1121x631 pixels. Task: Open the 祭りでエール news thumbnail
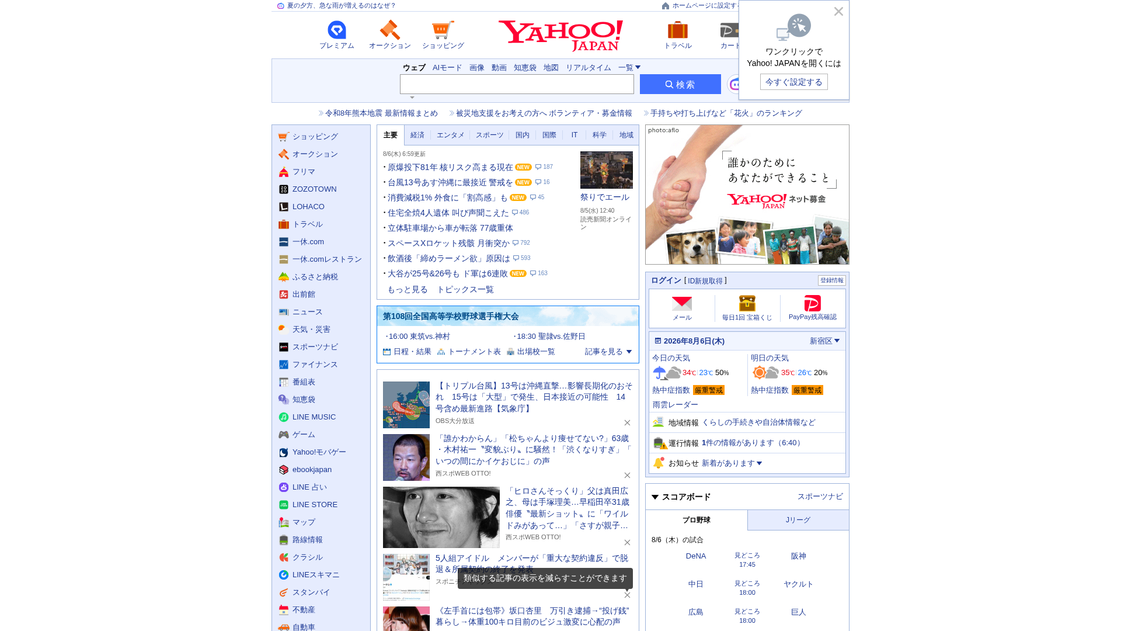pos(607,169)
